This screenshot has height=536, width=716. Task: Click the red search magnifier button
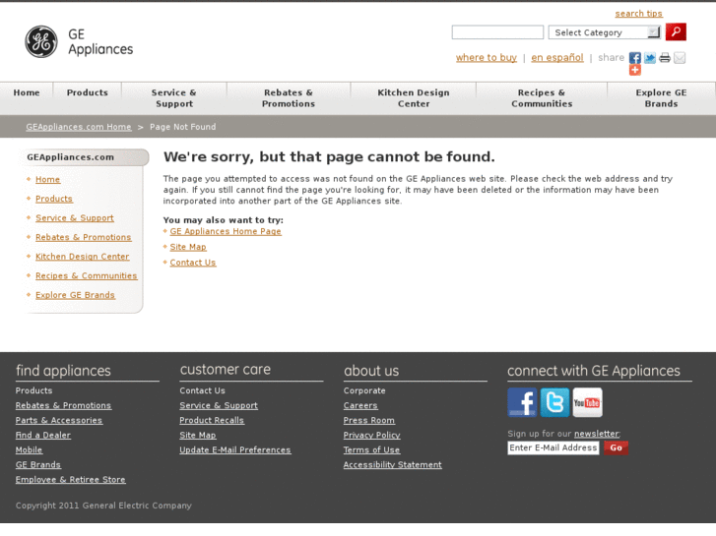(676, 31)
